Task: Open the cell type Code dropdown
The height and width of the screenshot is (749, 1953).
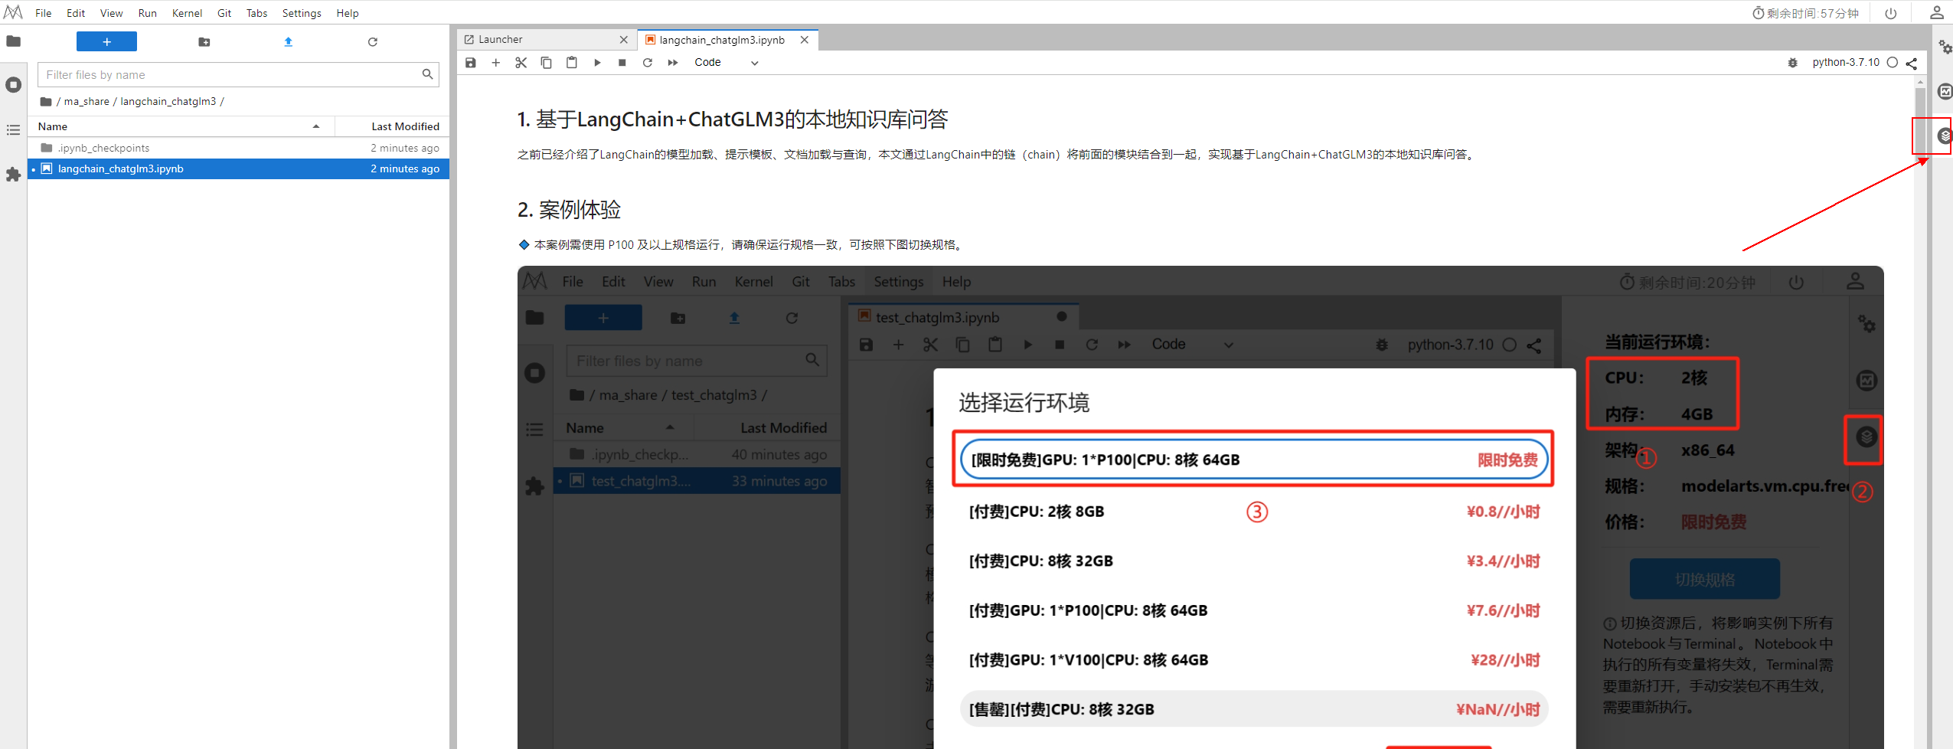Action: pyautogui.click(x=726, y=63)
